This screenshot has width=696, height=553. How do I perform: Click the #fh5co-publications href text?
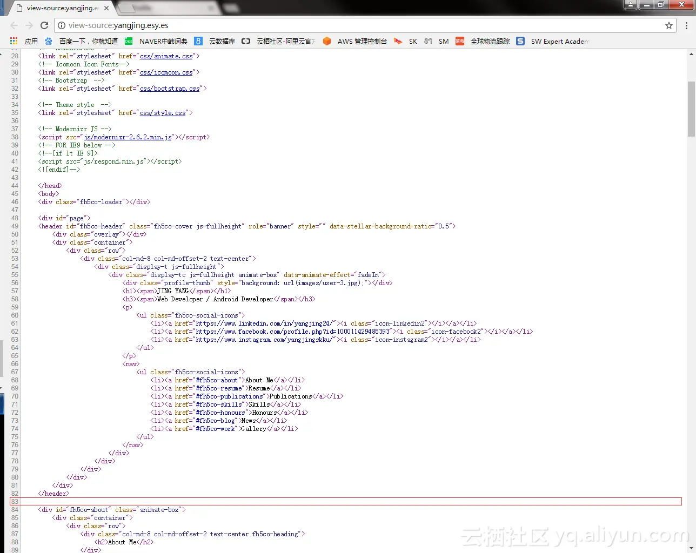(x=229, y=396)
